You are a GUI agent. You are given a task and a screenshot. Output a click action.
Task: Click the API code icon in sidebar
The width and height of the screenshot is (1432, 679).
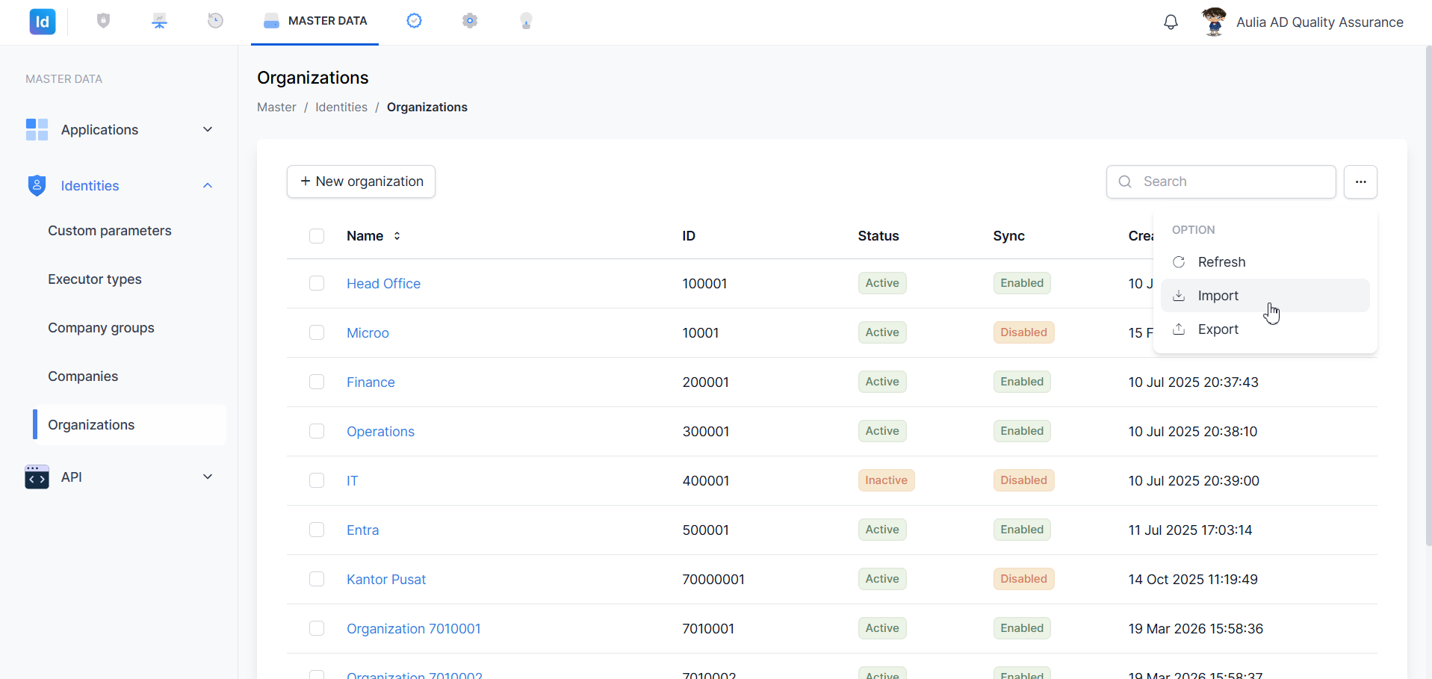37,477
